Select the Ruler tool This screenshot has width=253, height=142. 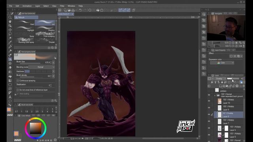[10, 93]
